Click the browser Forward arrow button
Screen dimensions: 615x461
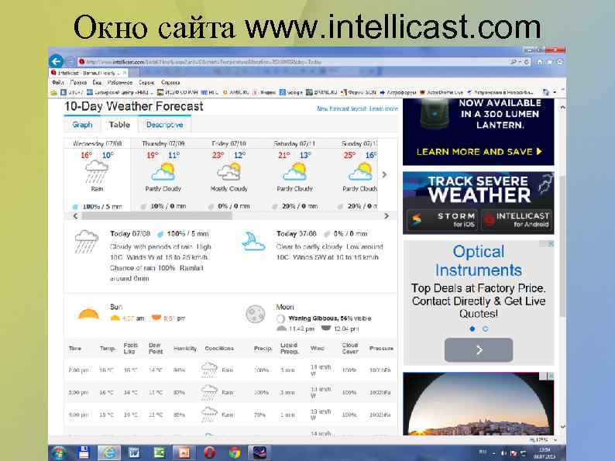pyautogui.click(x=70, y=62)
